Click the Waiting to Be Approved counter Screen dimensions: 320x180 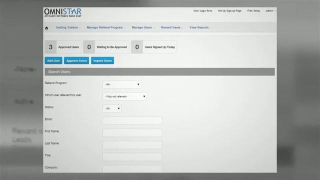pos(106,47)
